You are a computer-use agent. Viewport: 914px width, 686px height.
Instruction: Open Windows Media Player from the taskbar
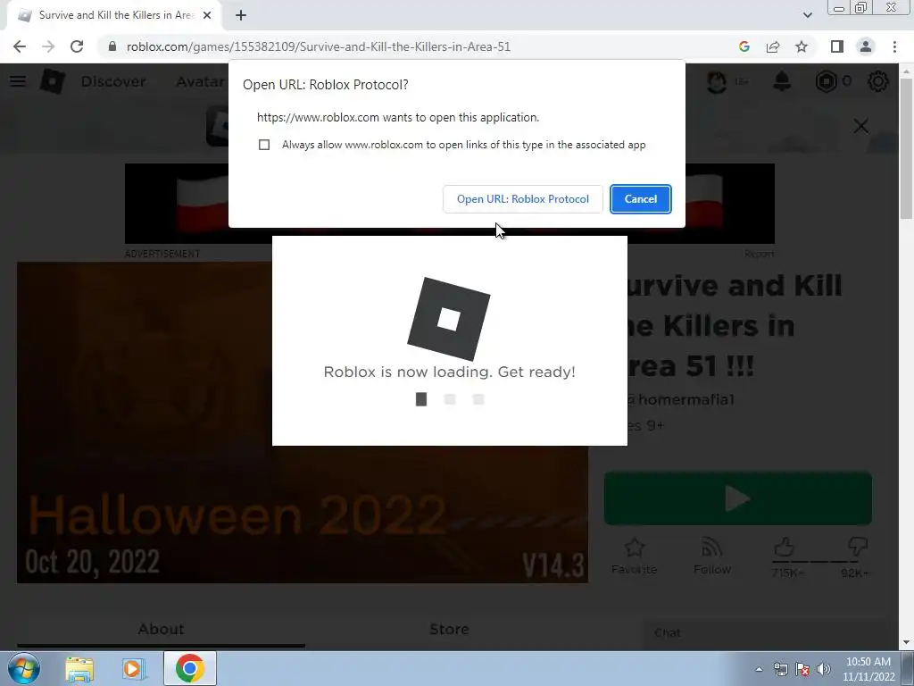coord(134,668)
